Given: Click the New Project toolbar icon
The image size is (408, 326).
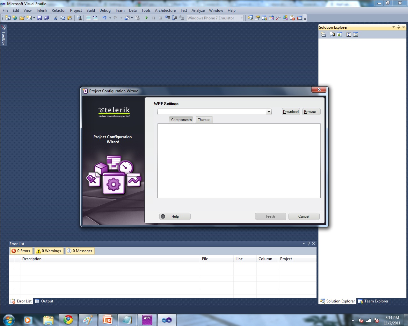Looking at the screenshot, I should [x=8, y=18].
